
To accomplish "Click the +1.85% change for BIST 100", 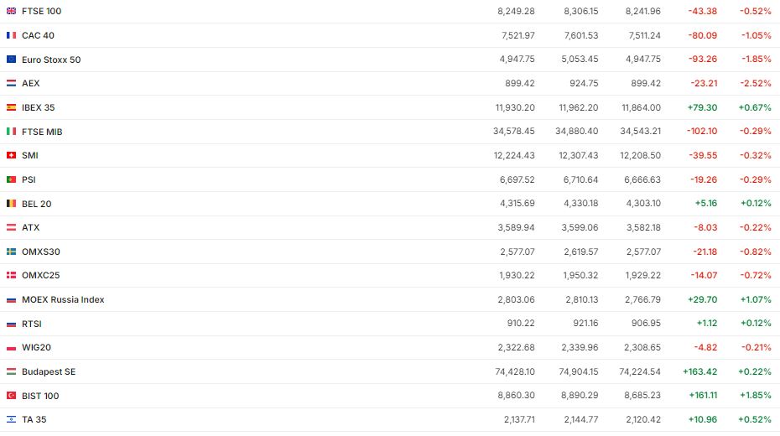I will (755, 396).
